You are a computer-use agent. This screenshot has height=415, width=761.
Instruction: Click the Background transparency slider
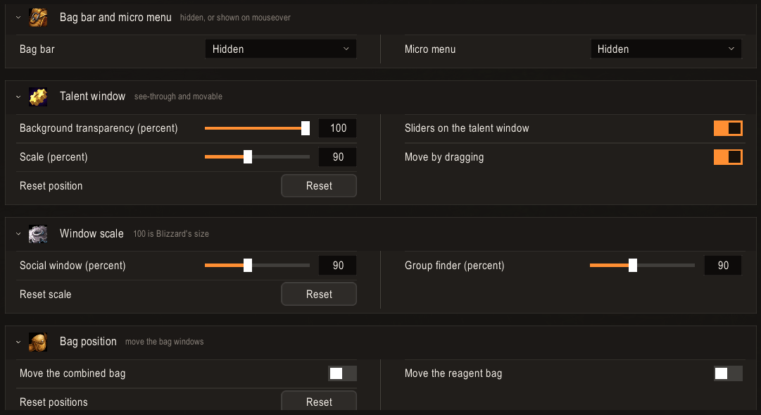[257, 128]
